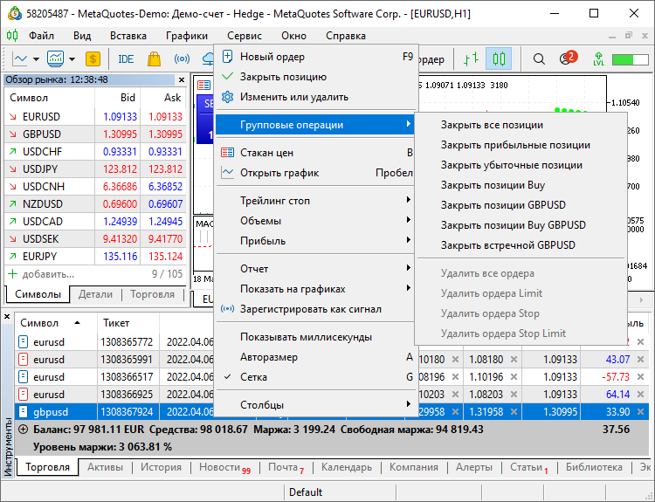The width and height of the screenshot is (655, 502).
Task: Expand the Объемы submenu
Action: [x=316, y=221]
